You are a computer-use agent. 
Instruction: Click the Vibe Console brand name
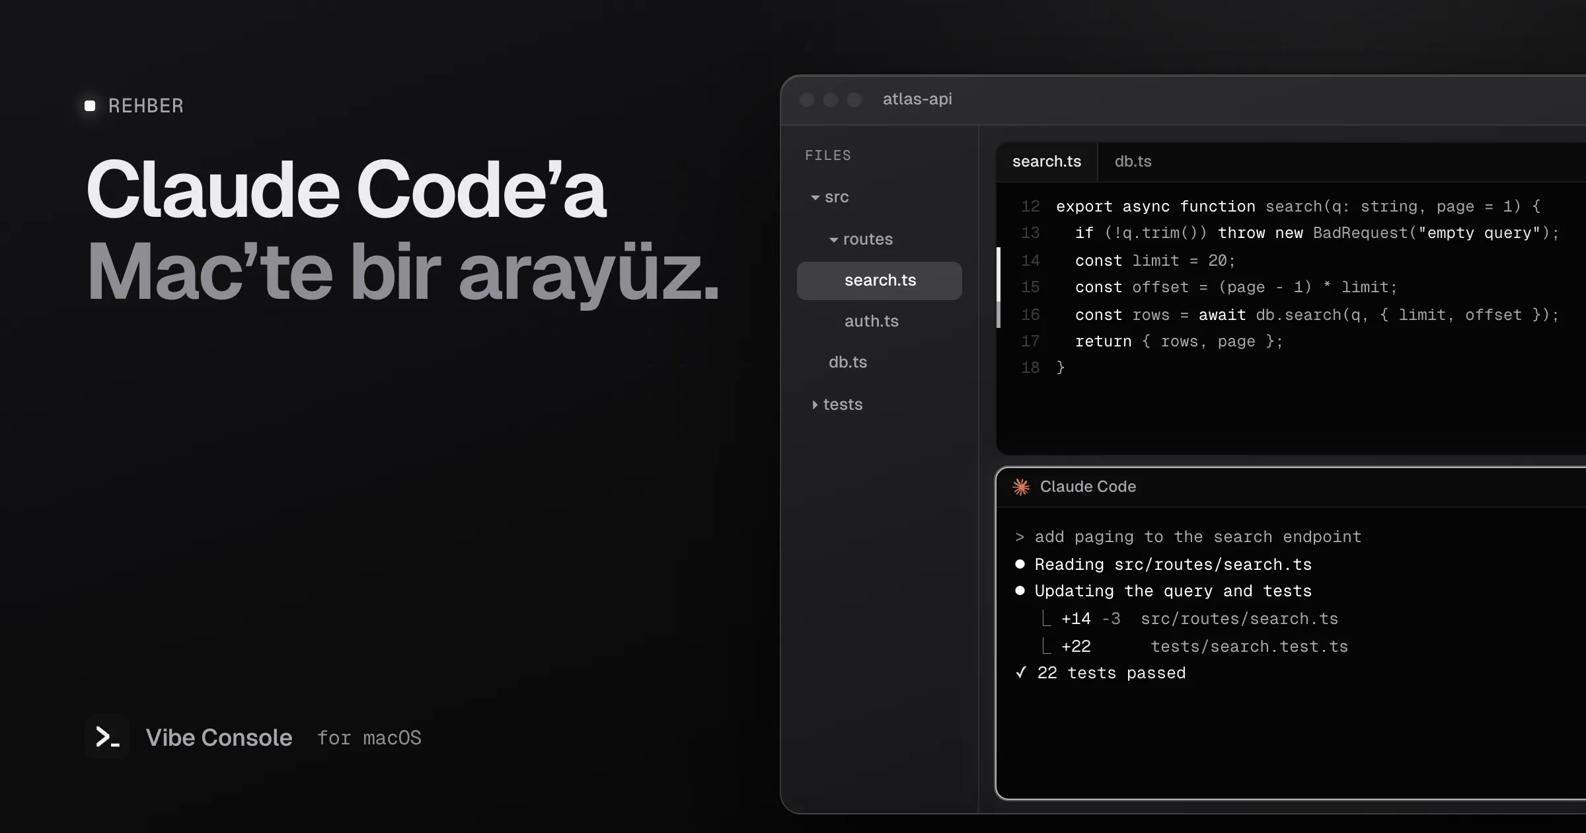[x=219, y=738]
